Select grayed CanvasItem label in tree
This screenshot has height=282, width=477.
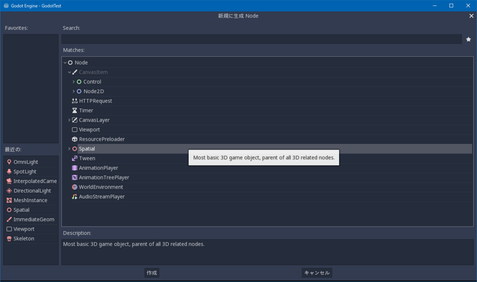93,72
